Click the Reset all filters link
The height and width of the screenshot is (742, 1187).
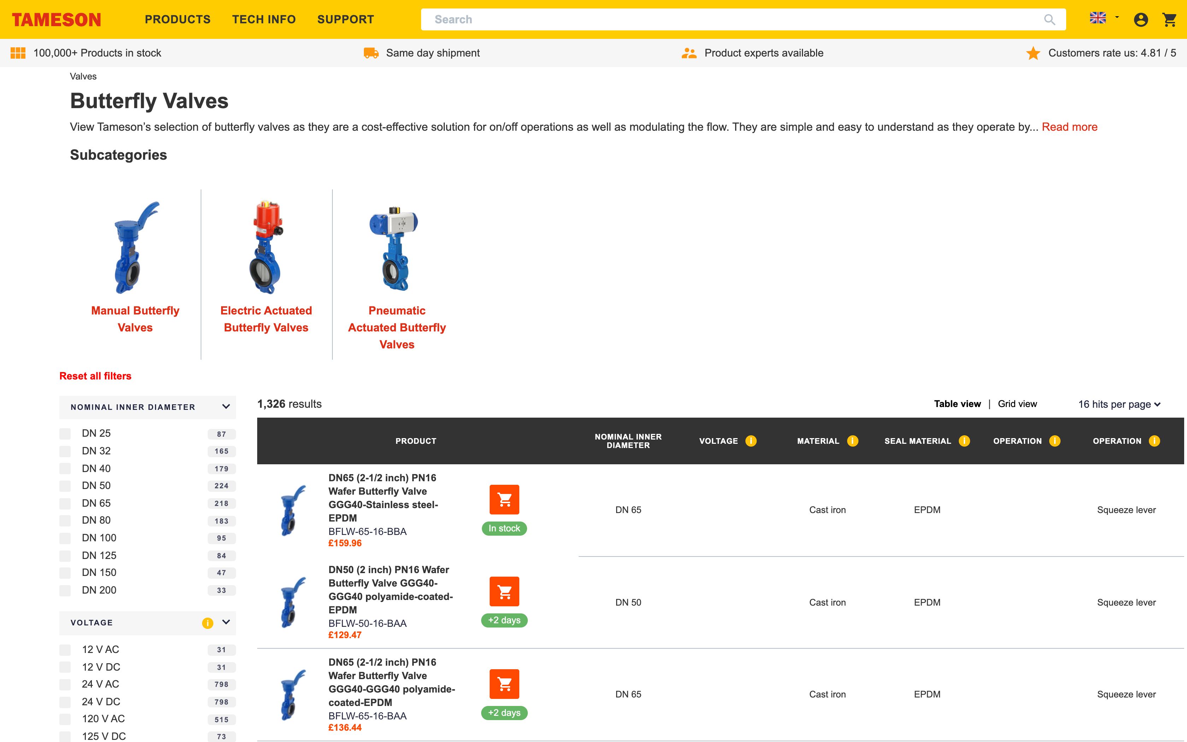tap(95, 375)
